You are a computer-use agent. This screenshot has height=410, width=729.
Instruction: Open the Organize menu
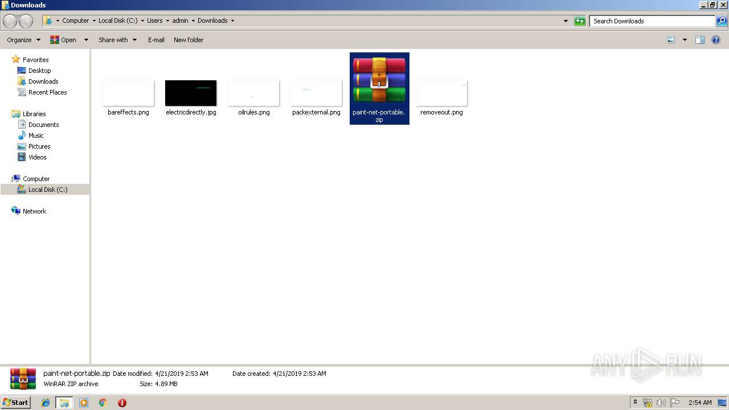(x=23, y=40)
